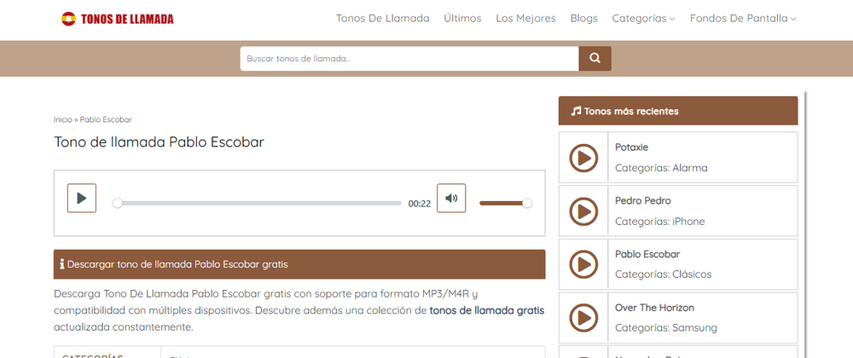The image size is (853, 358).
Task: Click the Pablo Escobar breadcrumb text
Action: click(106, 119)
